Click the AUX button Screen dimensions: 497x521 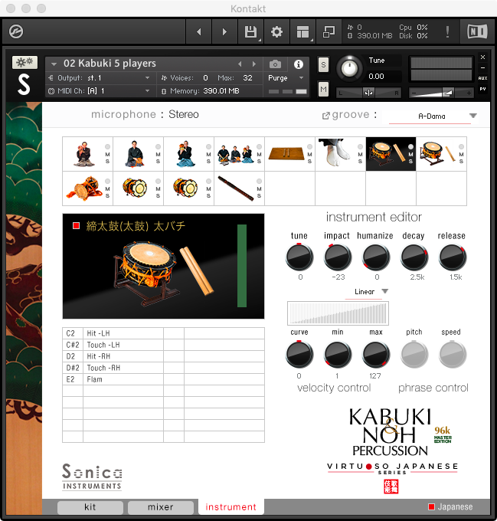(x=482, y=78)
